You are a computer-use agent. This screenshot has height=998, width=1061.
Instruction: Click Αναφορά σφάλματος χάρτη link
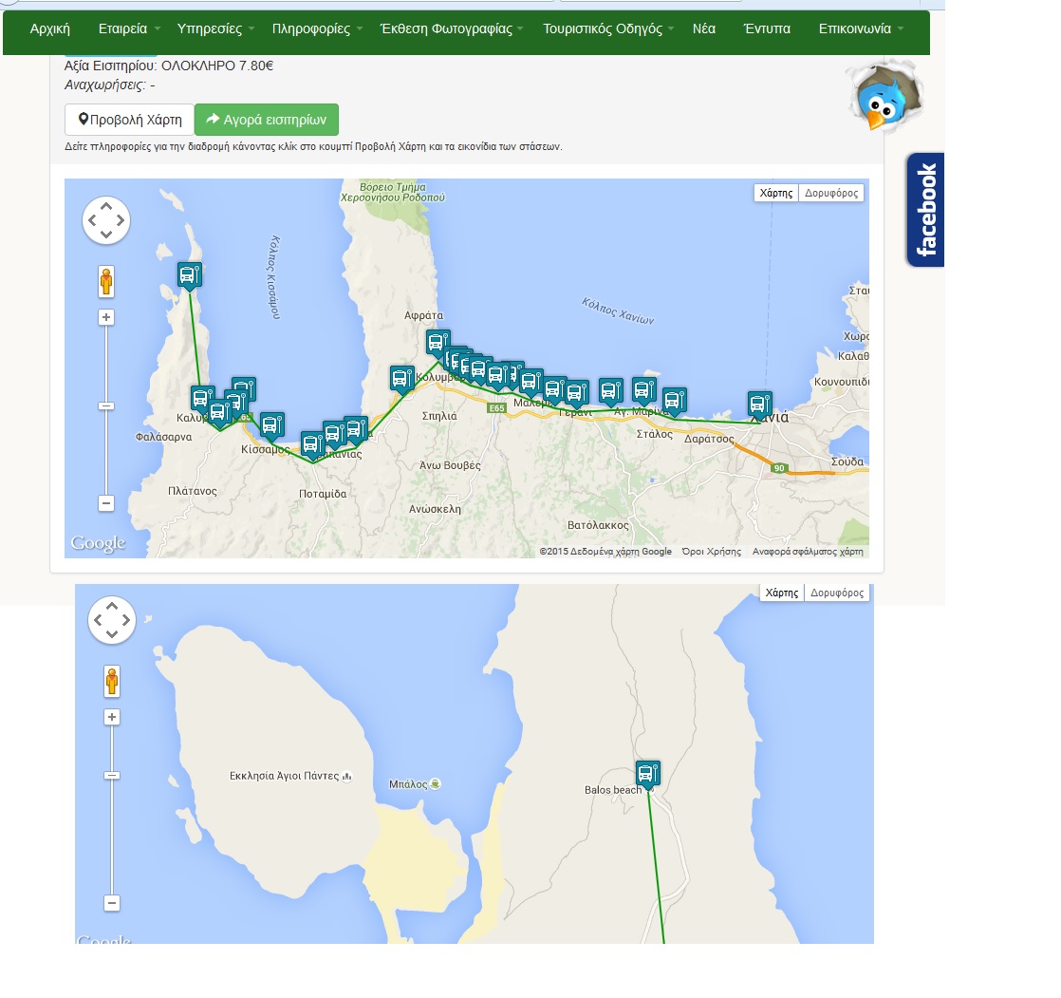808,551
